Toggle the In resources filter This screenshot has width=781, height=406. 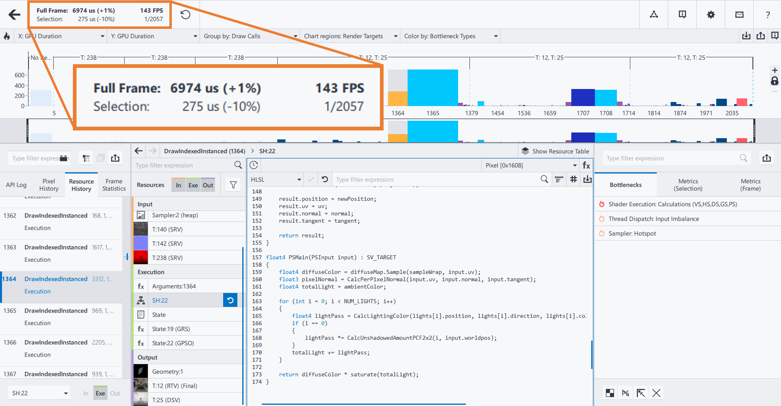pyautogui.click(x=178, y=185)
